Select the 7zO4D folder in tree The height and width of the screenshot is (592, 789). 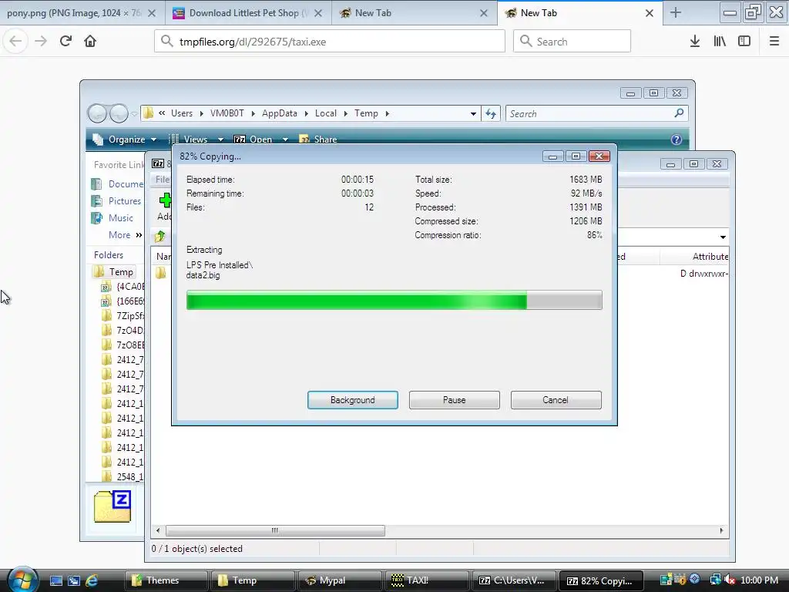123,330
